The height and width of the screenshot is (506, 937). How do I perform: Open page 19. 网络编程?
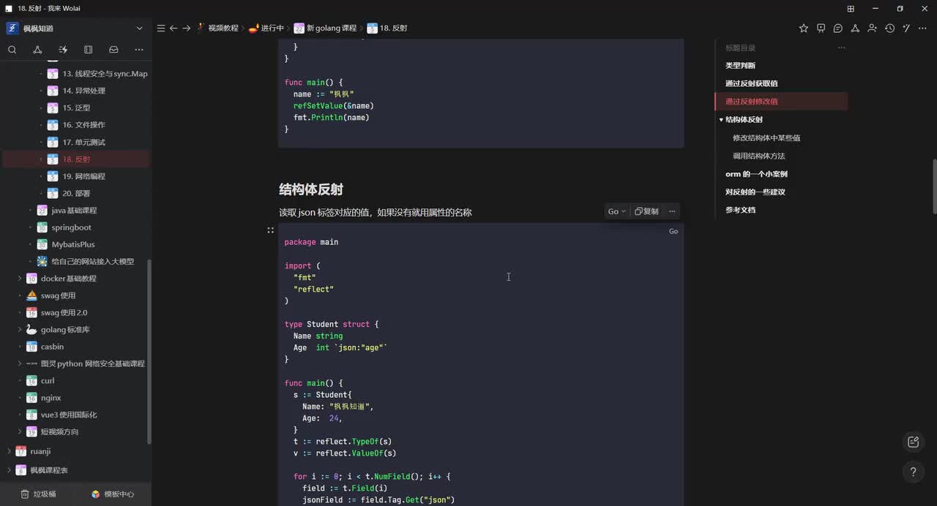(83, 176)
